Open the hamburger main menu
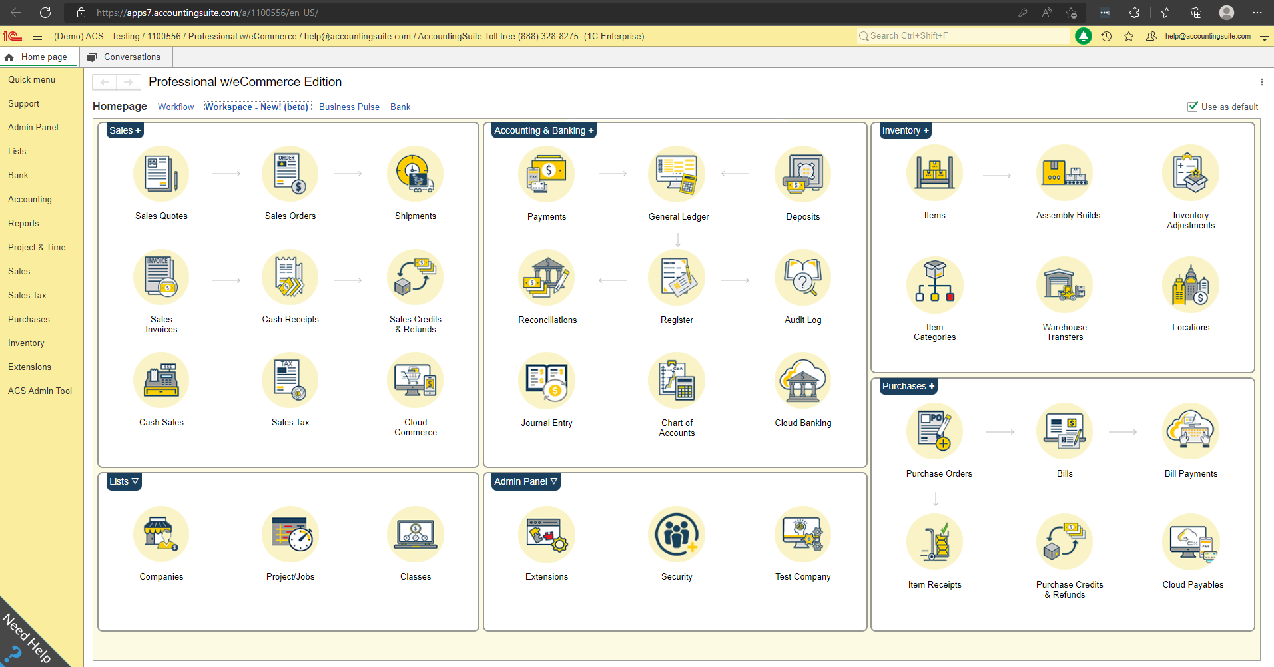Image resolution: width=1274 pixels, height=667 pixels. (37, 36)
